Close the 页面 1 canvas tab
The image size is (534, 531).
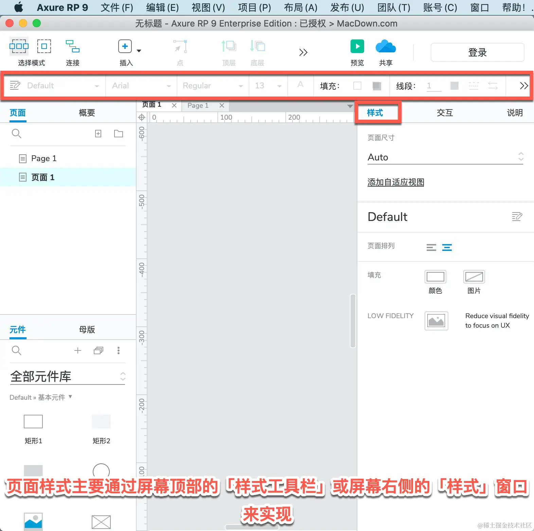point(174,105)
